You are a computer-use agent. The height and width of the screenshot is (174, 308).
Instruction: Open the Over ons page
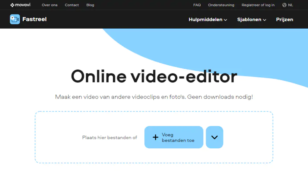click(x=50, y=5)
